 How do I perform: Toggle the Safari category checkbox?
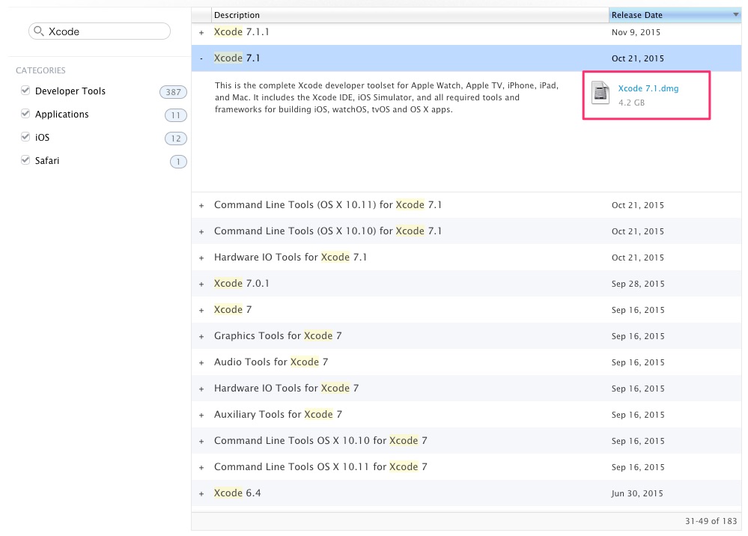point(25,159)
